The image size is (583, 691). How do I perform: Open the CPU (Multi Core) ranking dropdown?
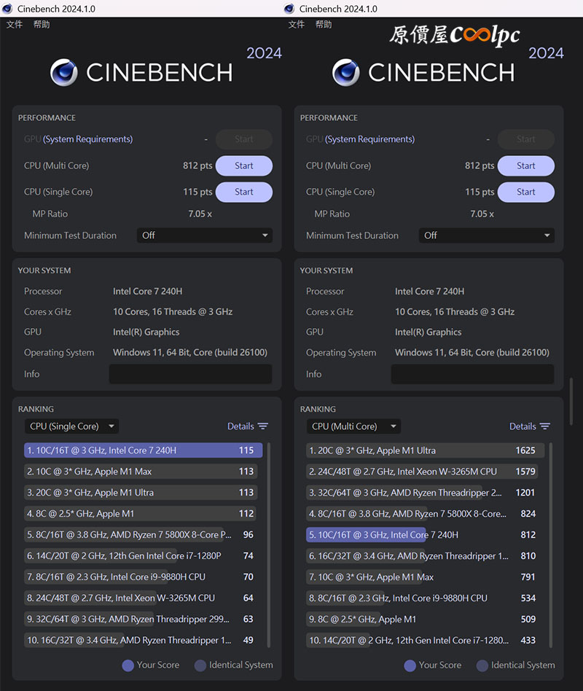[353, 426]
